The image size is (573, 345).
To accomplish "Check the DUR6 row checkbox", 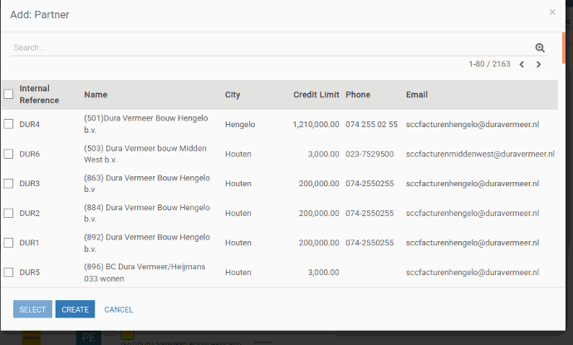I will coord(8,154).
